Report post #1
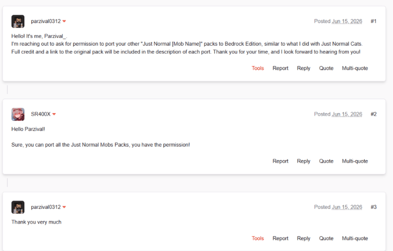Screen dimensions: 393x251 click(281, 68)
